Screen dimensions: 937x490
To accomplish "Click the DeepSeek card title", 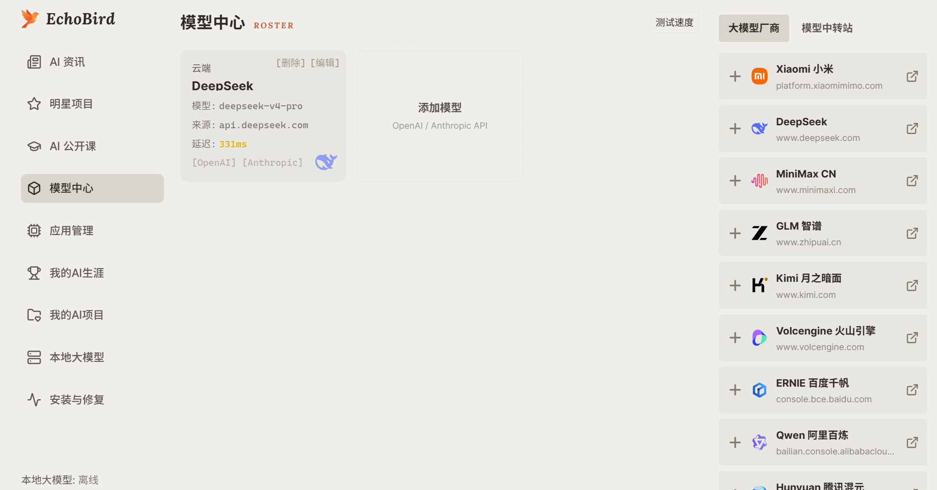I will 223,86.
